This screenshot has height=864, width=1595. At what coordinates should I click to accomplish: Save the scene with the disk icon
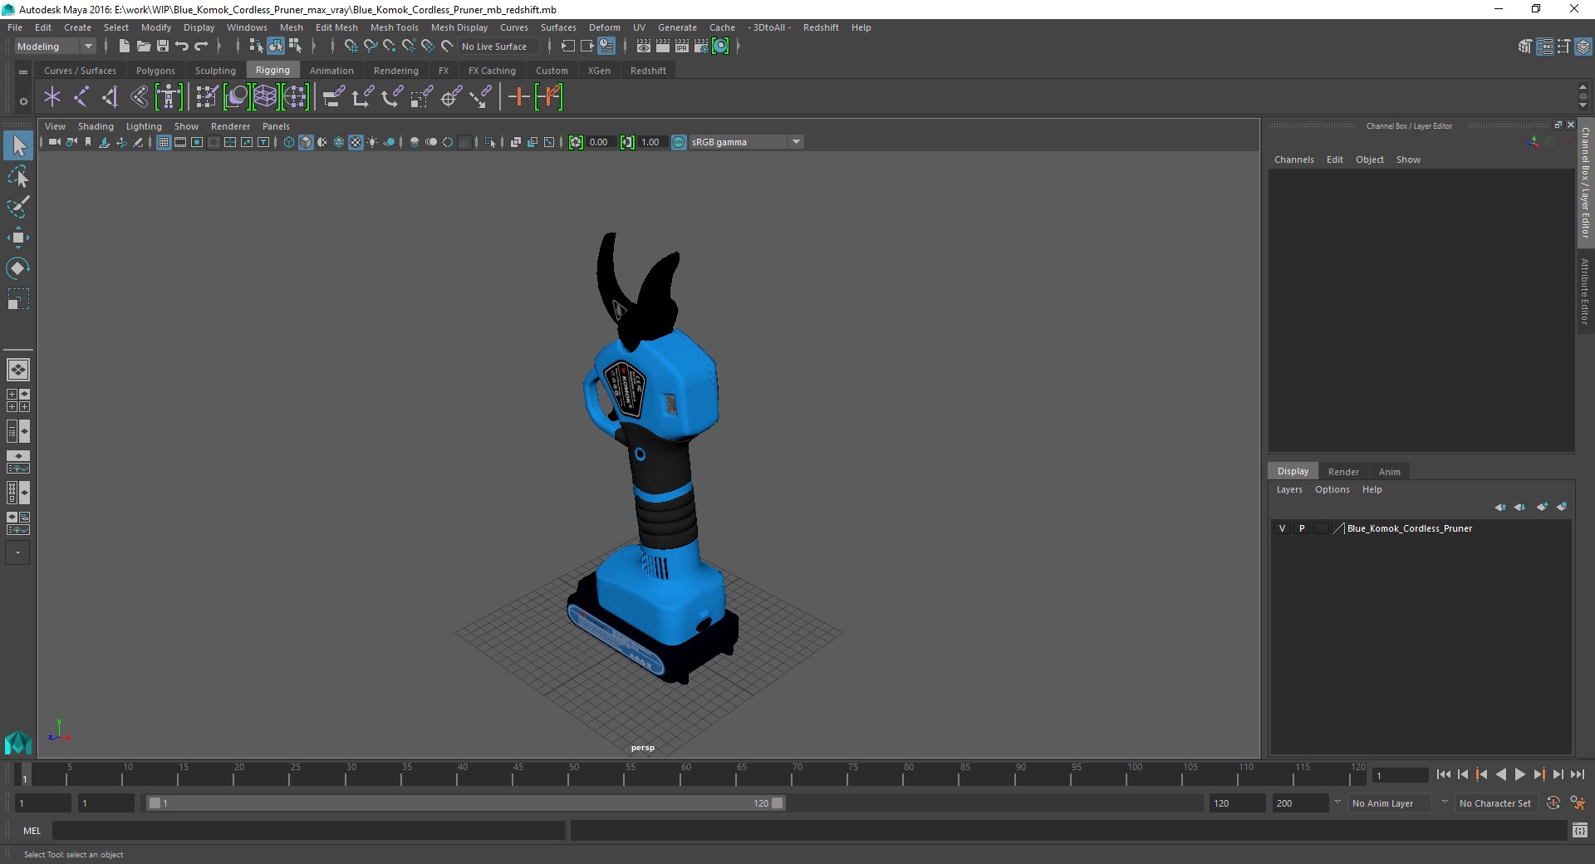click(x=163, y=47)
